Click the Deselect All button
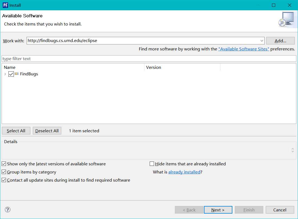Image resolution: width=298 pixels, height=219 pixels. pos(47,131)
